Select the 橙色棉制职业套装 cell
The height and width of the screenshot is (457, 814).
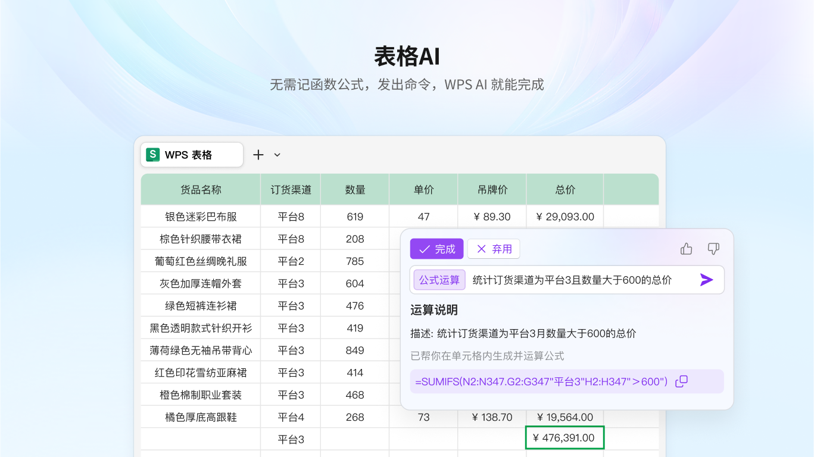point(201,395)
